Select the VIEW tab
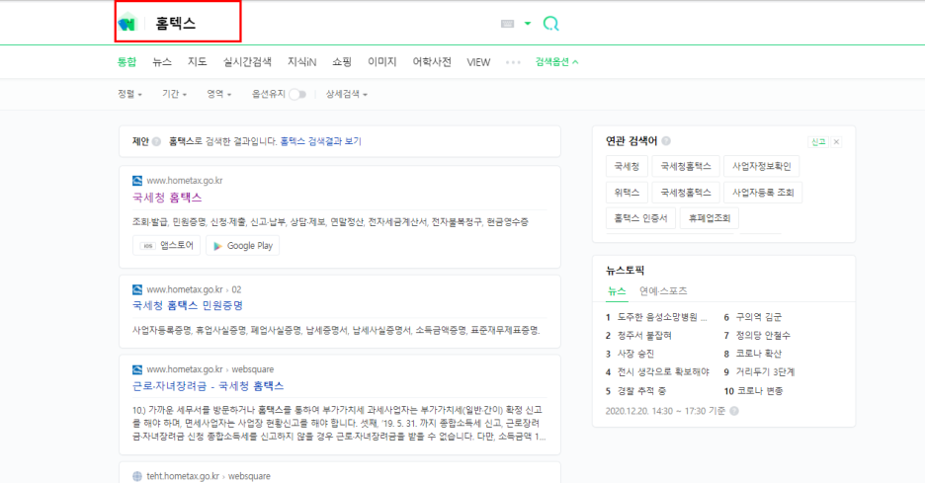This screenshot has width=925, height=483. click(x=478, y=62)
